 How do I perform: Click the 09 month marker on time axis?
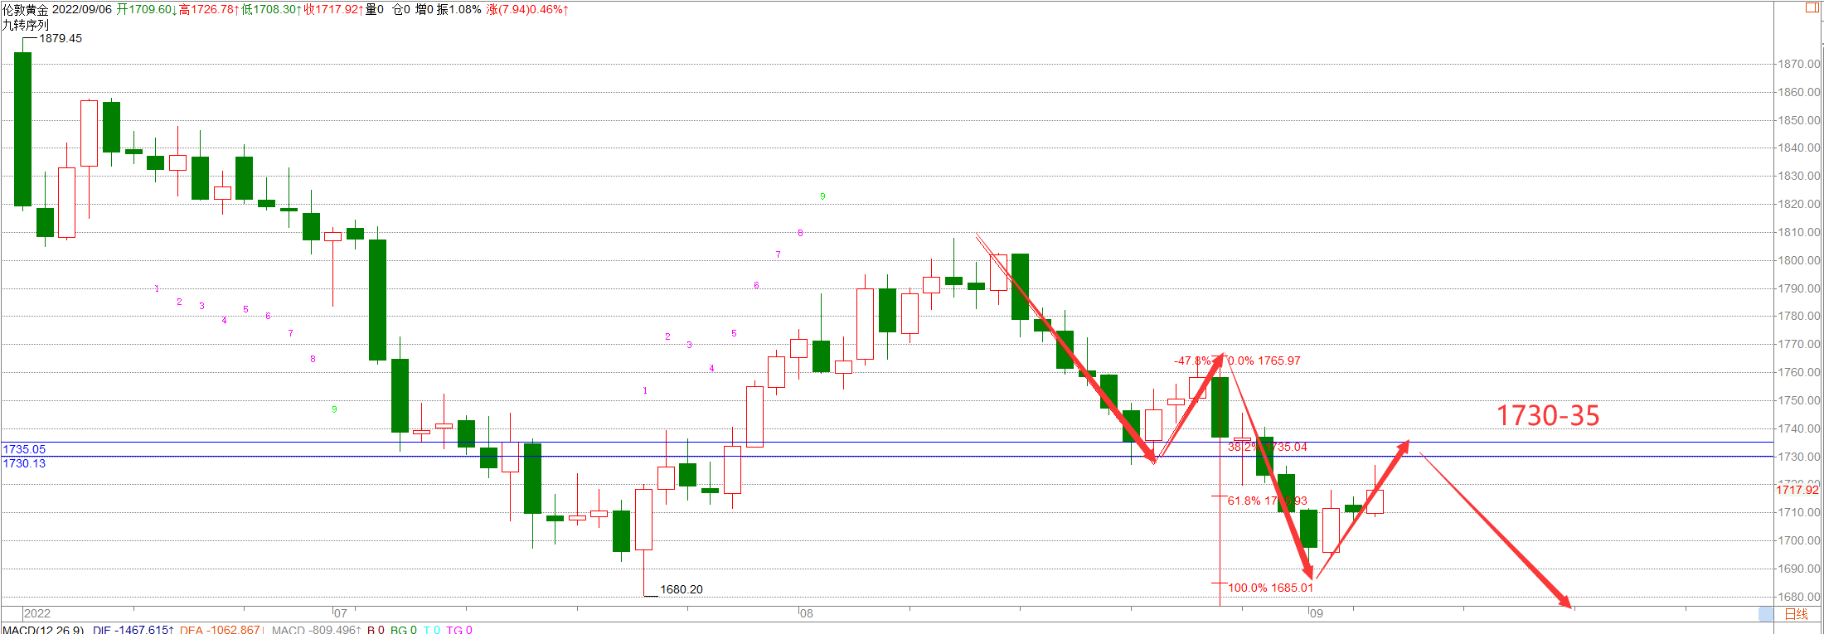[1316, 613]
